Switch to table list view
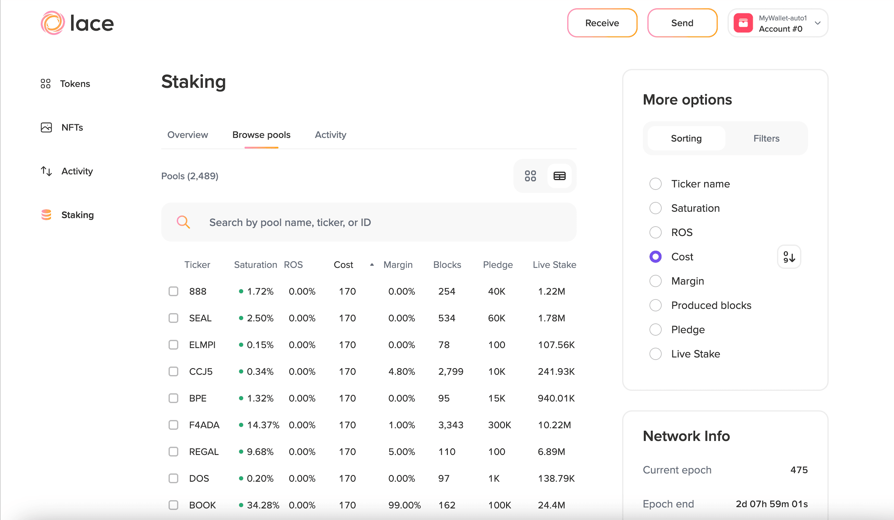The image size is (894, 520). pos(559,176)
